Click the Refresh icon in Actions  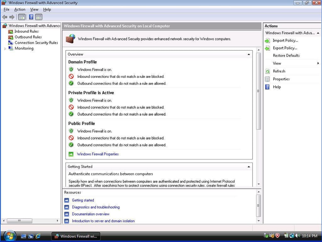(267, 72)
